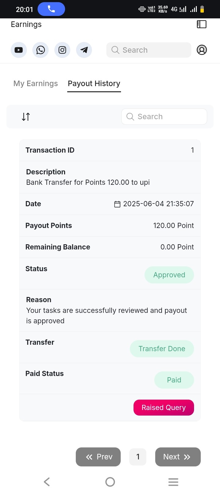Viewport: 220px width, 494px height.
Task: Tap the Instagram icon
Action: (x=62, y=50)
